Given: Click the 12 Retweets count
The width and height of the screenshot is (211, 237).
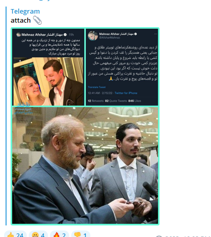Looking at the screenshot, I should click(95, 101).
